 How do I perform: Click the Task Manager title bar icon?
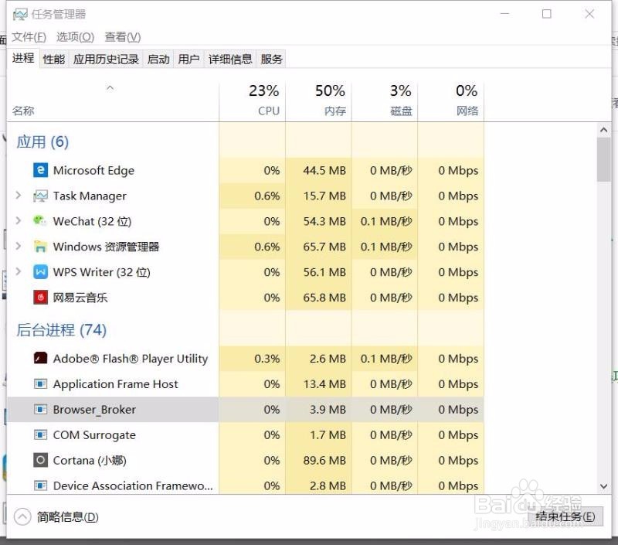coord(20,15)
